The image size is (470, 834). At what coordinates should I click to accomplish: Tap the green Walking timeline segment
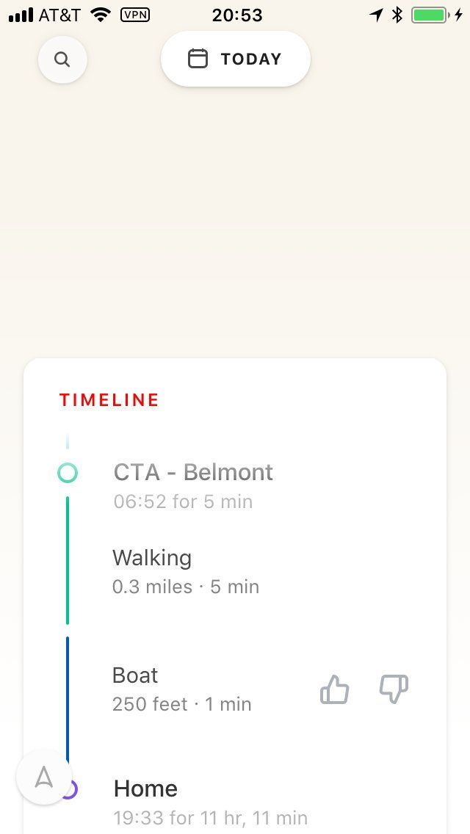68,559
